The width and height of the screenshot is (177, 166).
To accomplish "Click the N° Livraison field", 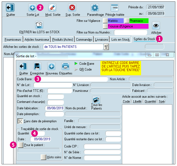I will pos(111,85).
